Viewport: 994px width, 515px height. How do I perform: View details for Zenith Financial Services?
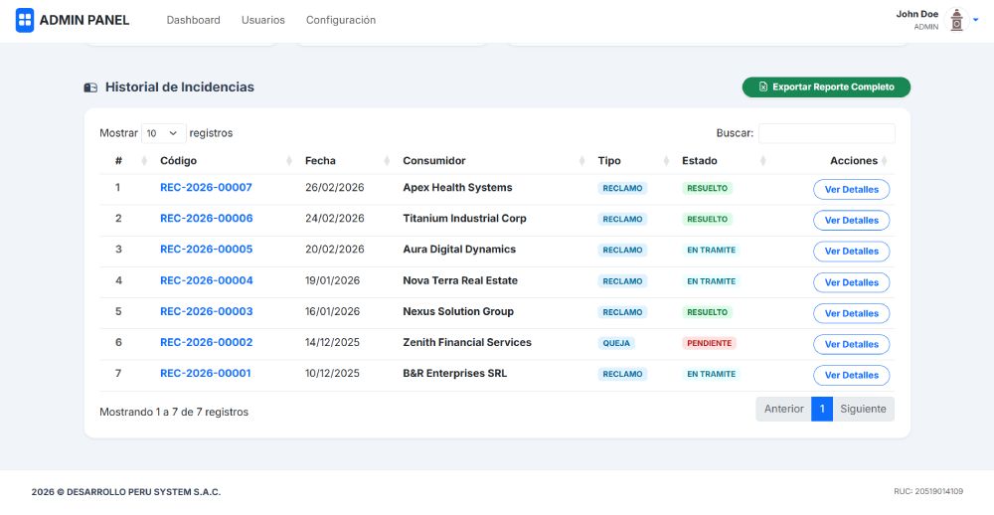click(x=852, y=344)
